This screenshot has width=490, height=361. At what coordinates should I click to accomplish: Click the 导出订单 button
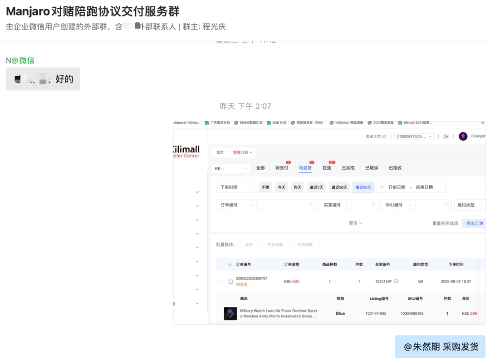click(474, 223)
